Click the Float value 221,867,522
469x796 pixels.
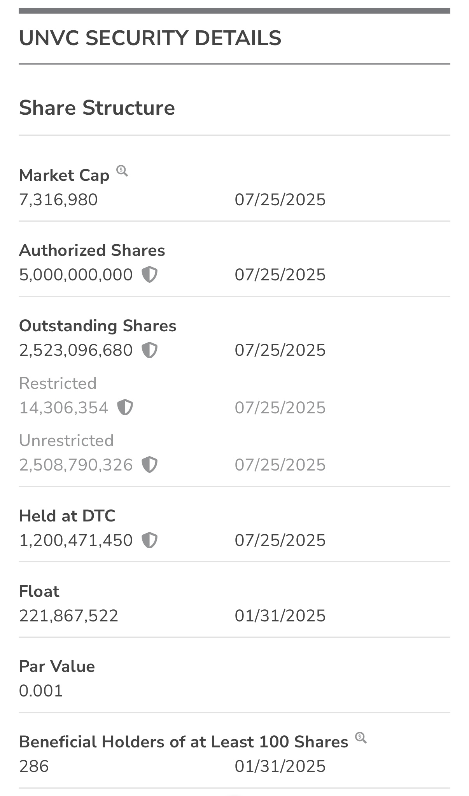(x=68, y=616)
